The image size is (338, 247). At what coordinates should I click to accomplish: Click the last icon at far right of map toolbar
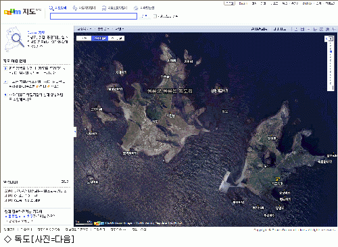(334, 29)
